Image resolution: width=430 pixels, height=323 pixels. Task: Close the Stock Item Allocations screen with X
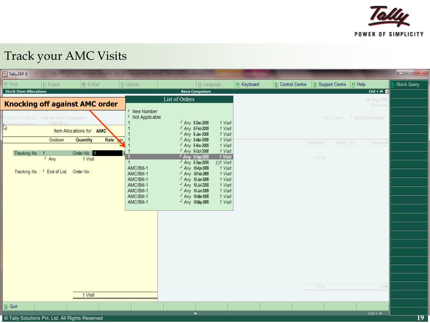coord(387,91)
